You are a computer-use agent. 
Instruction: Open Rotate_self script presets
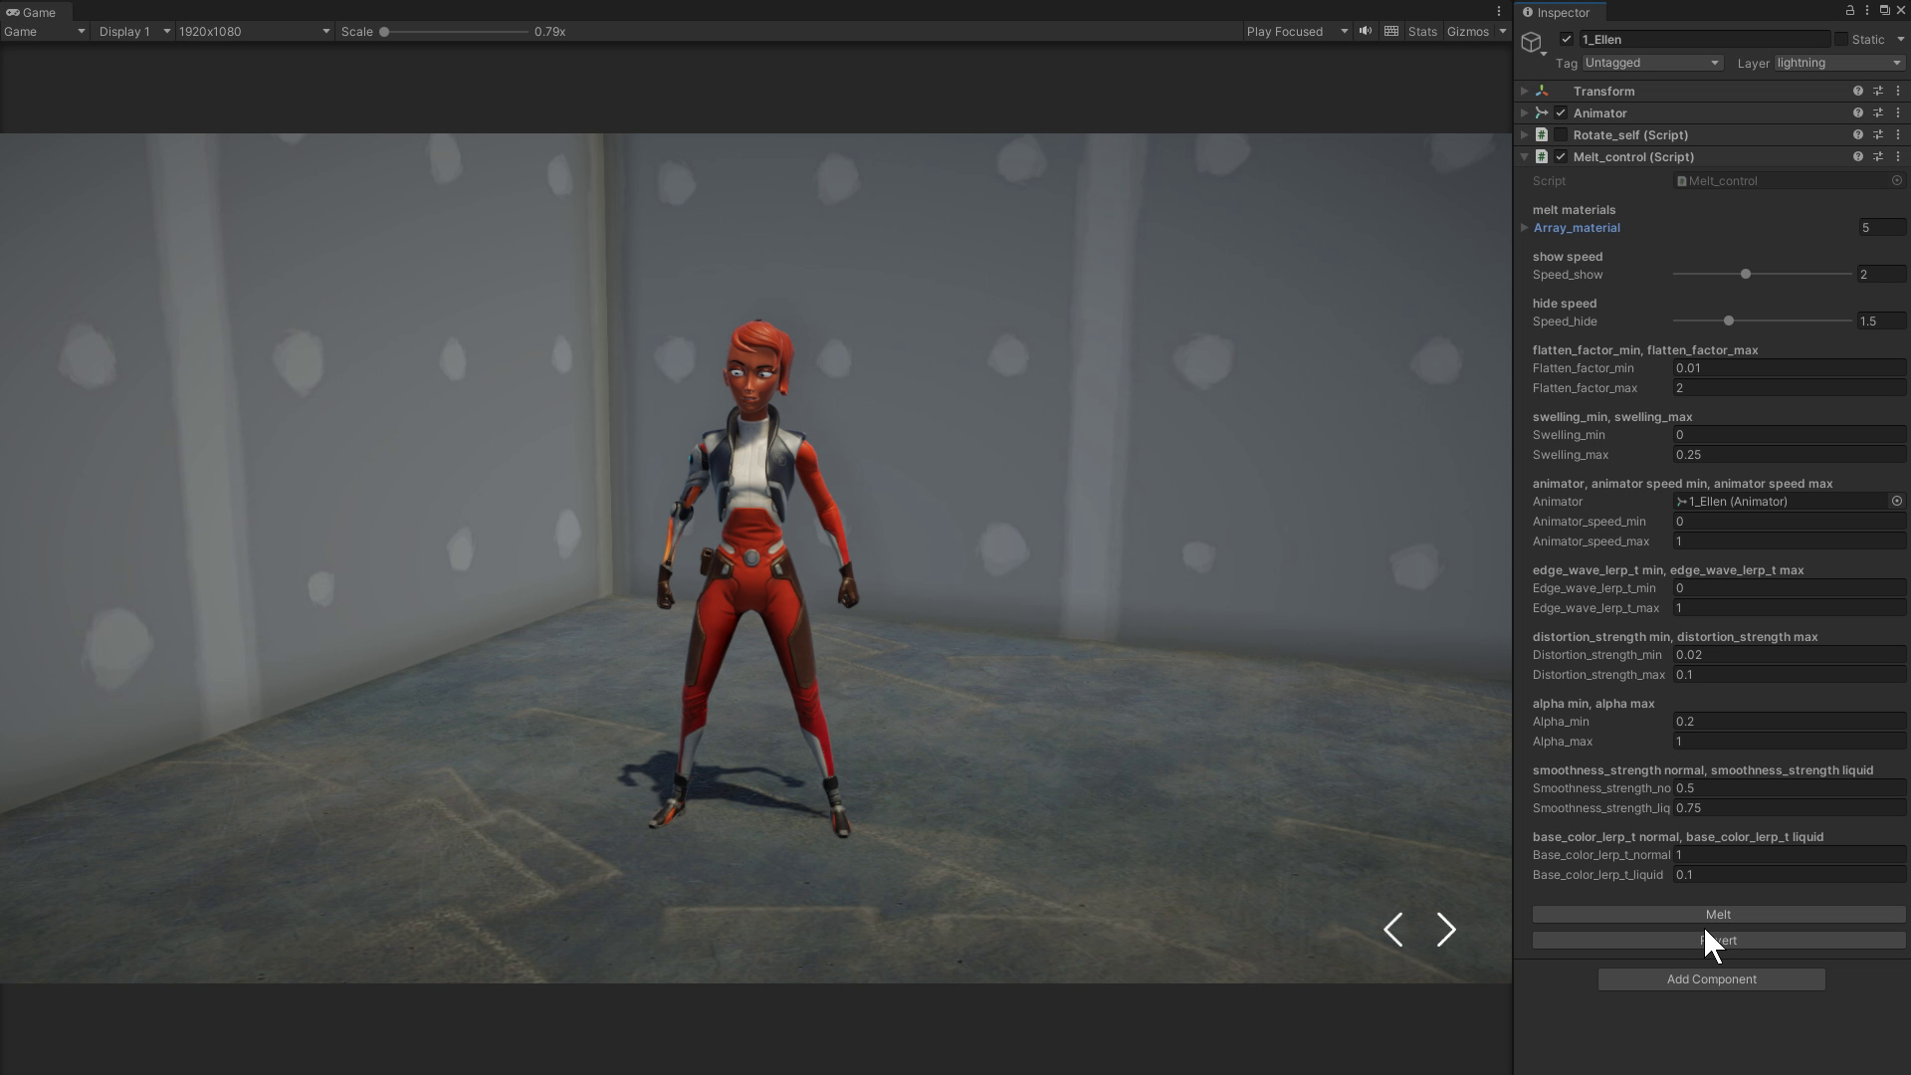pos(1878,134)
